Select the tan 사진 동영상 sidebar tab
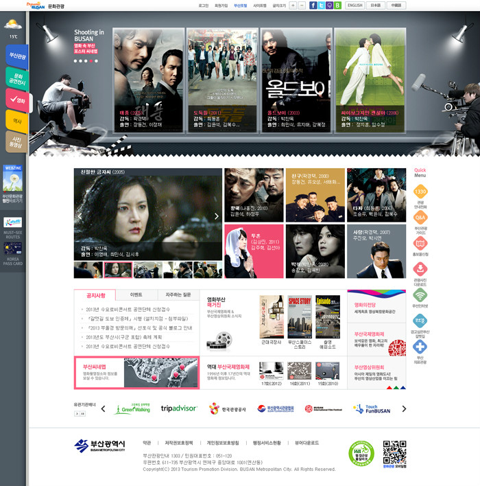 (16, 142)
